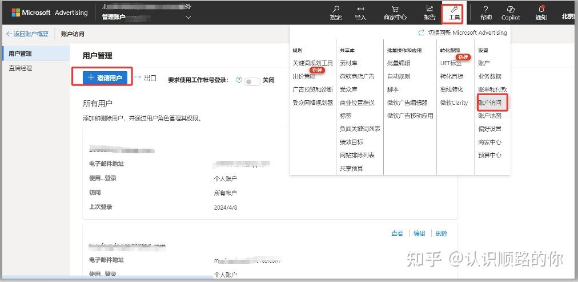Open 广告预览和诊断 menu entry
The height and width of the screenshot is (282, 578).
tap(312, 89)
